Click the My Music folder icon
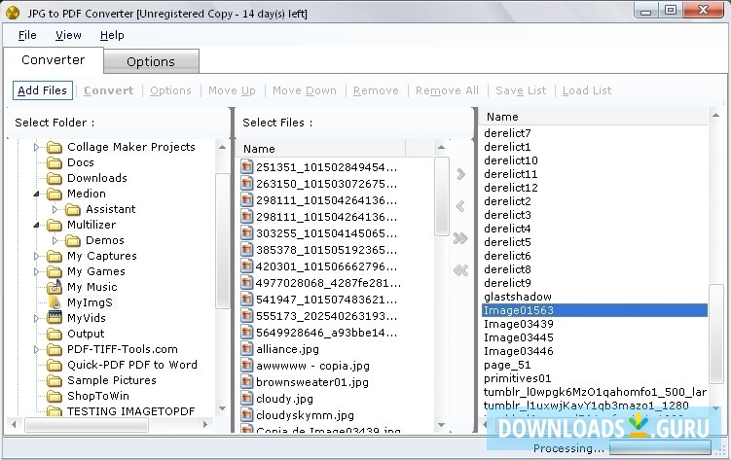This screenshot has height=460, width=731. click(x=55, y=286)
